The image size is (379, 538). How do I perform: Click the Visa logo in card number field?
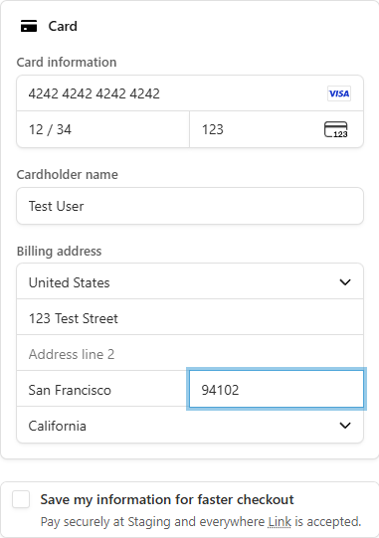tap(339, 93)
